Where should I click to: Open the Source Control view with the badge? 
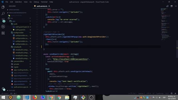pyautogui.click(x=3, y=20)
